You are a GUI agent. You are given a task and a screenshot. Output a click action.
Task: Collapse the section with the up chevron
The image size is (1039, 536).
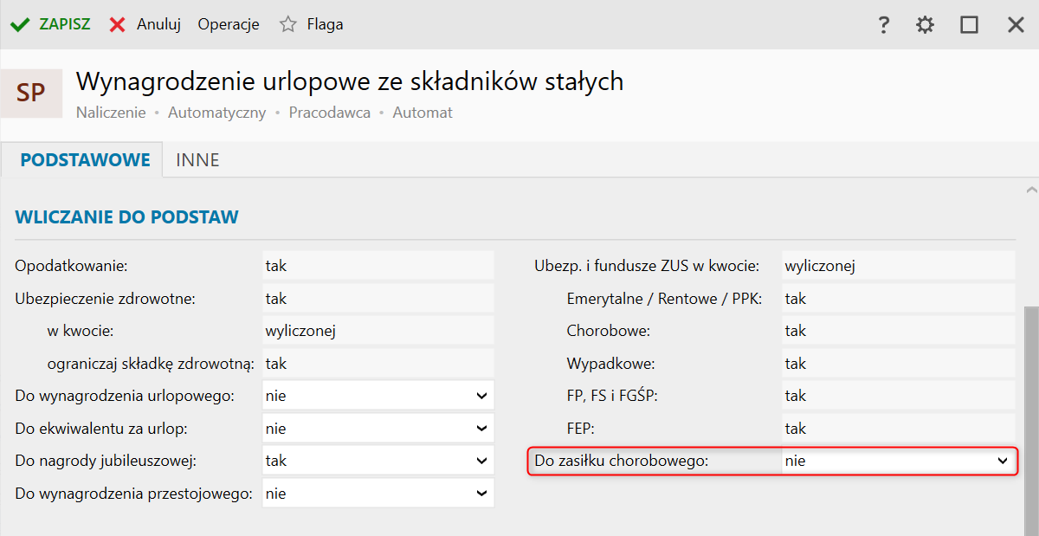pyautogui.click(x=1030, y=189)
